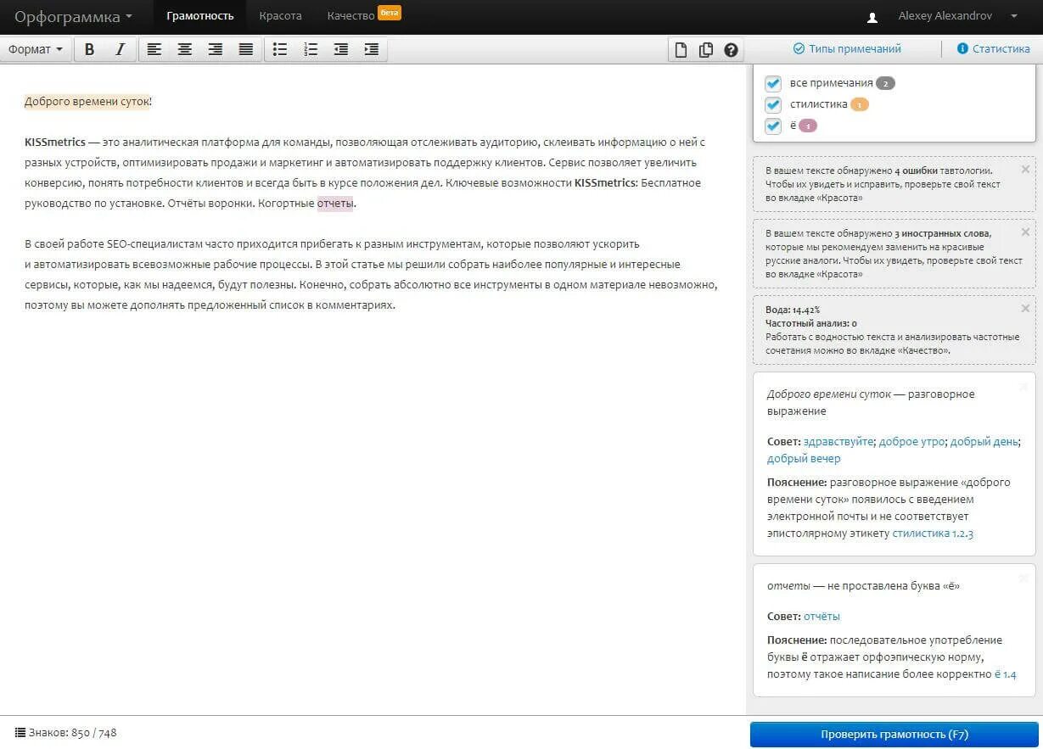Dismiss the отчеты letter ё note card

point(1023,579)
